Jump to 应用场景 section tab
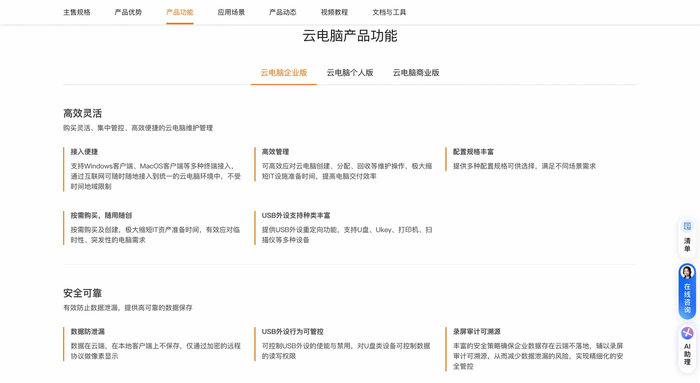Screen dimensions: 700x383 [x=231, y=12]
